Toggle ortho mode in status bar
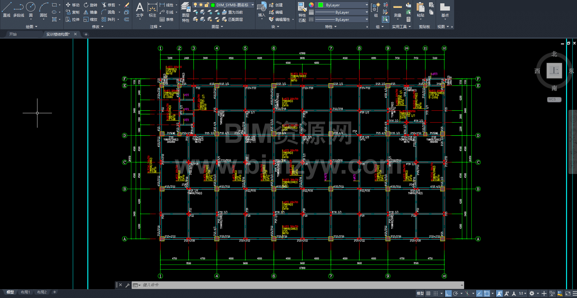The image size is (577, 298). point(448,293)
